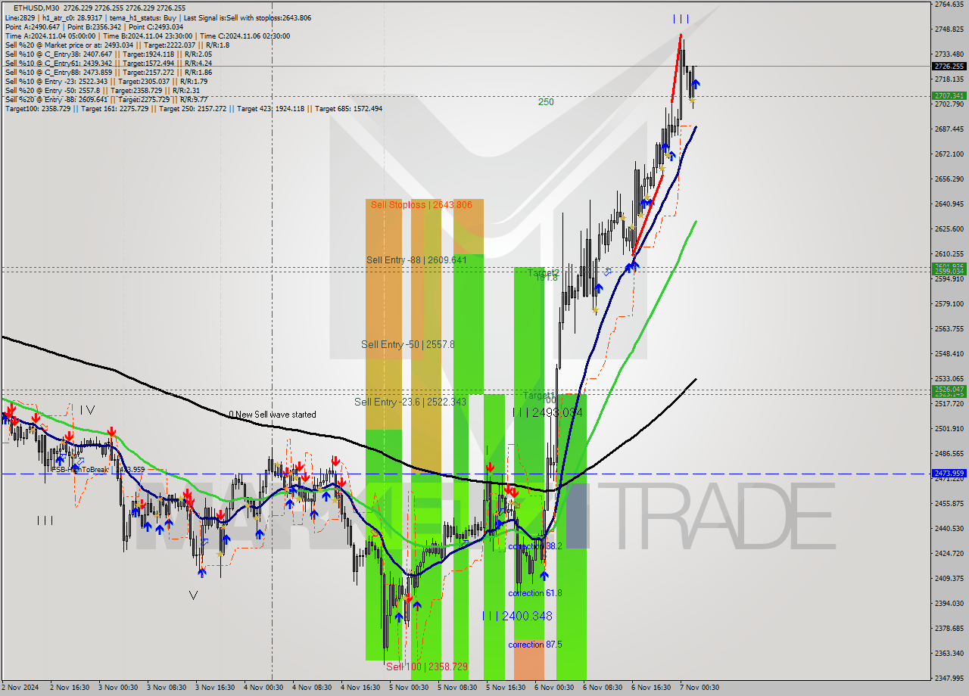Click the blue 'I I I' label at top right

coord(681,19)
